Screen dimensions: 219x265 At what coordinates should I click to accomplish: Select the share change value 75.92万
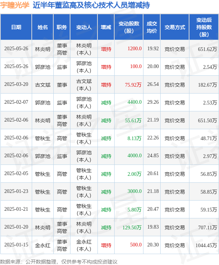[133, 85]
